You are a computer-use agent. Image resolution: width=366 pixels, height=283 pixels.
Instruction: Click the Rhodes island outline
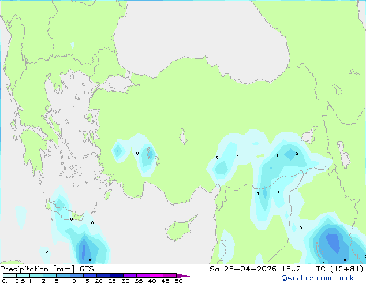[x=107, y=195]
